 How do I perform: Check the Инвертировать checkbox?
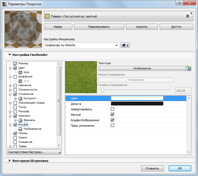tap(112, 109)
